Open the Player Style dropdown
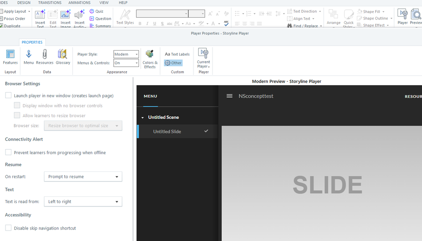 pyautogui.click(x=126, y=54)
